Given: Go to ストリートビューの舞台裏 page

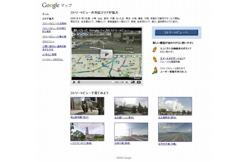Looking at the screenshot, I should [x=54, y=36].
